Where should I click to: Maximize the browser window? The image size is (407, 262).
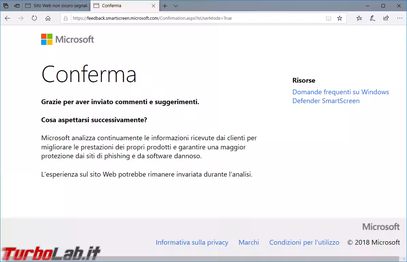383,6
